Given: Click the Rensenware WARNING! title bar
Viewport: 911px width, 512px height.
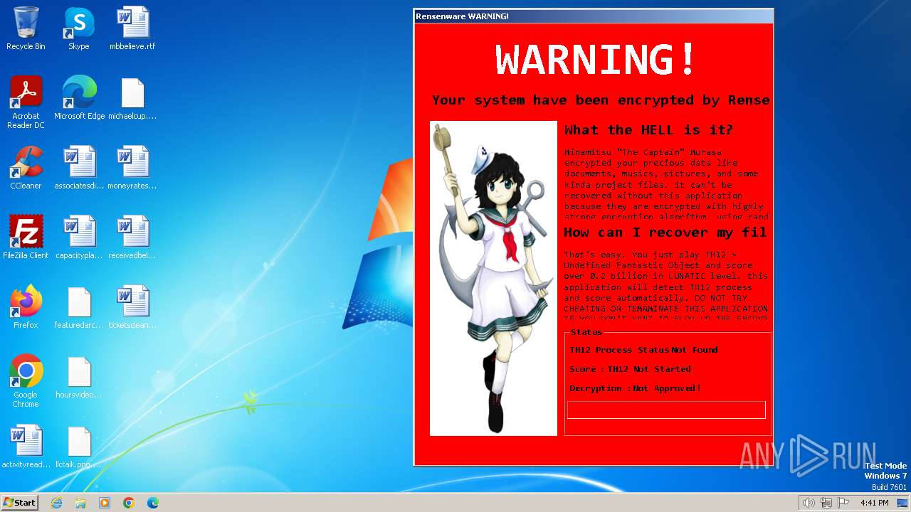Looking at the screenshot, I should tap(594, 16).
